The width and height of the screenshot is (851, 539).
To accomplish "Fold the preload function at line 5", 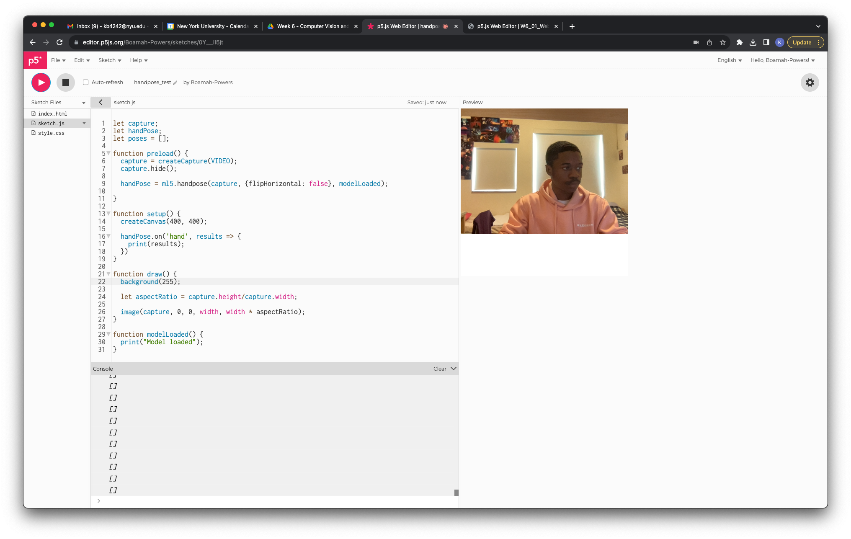I will pyautogui.click(x=108, y=153).
